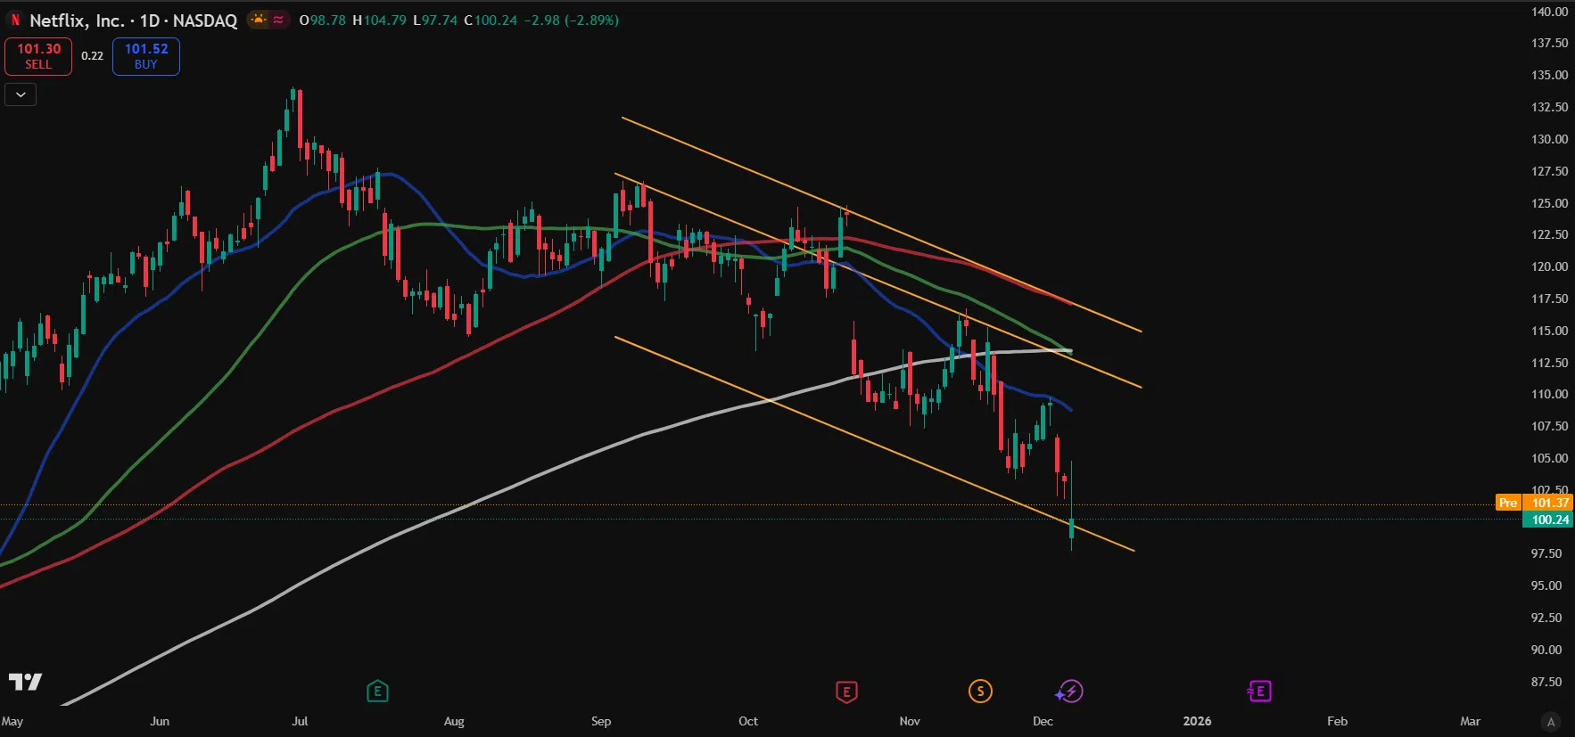Open the green July earnings marker

point(377,692)
